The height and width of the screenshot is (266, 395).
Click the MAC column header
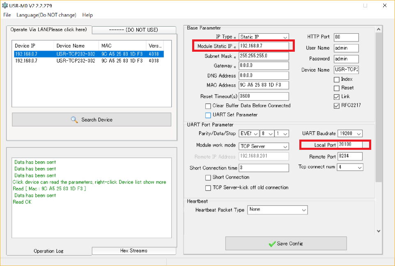122,46
